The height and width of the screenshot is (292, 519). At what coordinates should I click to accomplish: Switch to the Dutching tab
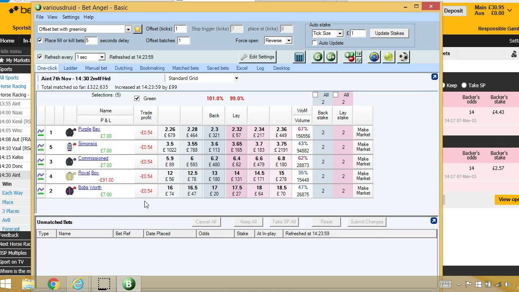[x=124, y=68]
